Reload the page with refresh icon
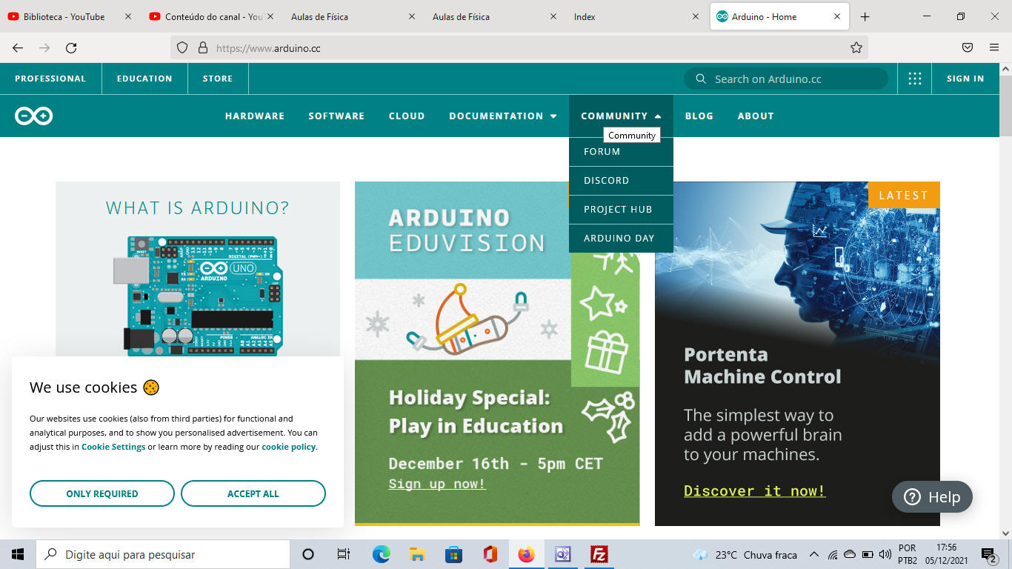 [71, 48]
